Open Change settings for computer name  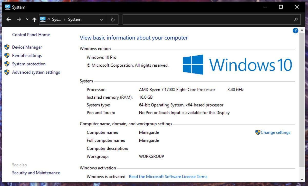(x=275, y=132)
